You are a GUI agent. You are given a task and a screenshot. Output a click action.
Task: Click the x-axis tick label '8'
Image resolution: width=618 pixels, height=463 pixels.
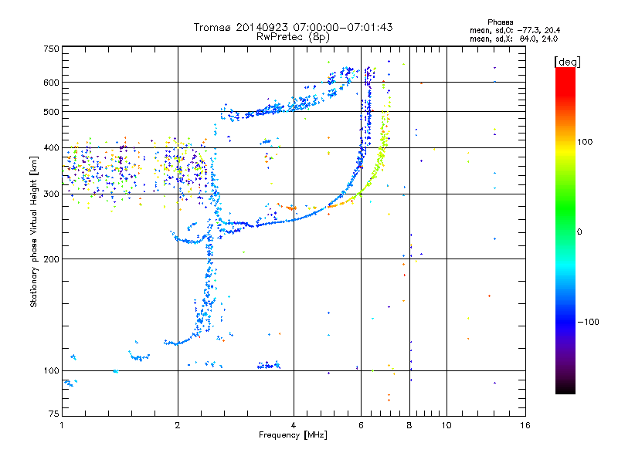point(409,425)
